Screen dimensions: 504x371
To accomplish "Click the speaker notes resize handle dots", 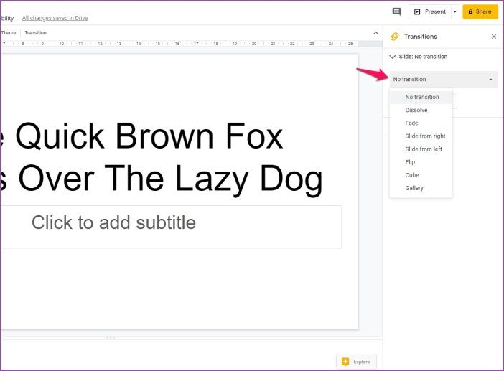I will pyautogui.click(x=111, y=338).
